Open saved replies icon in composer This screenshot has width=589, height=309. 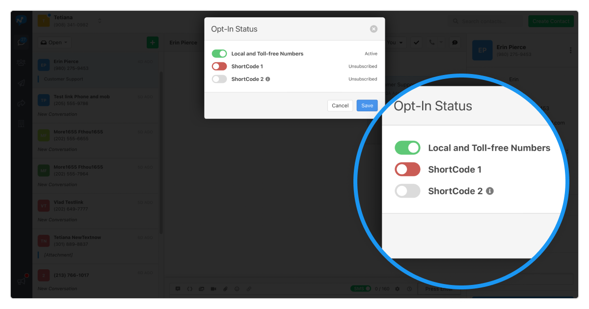tap(178, 289)
